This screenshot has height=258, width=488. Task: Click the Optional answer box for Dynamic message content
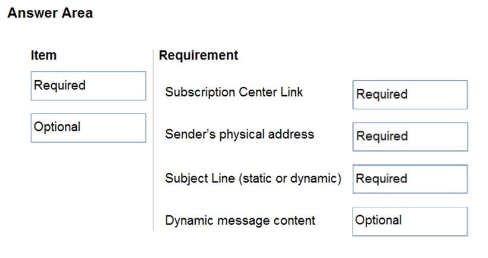point(410,221)
